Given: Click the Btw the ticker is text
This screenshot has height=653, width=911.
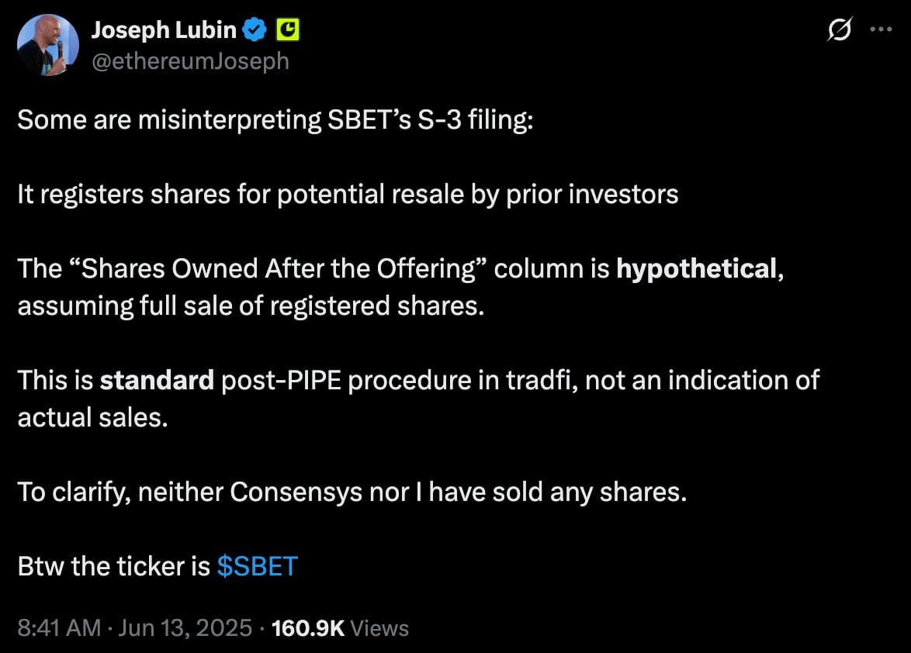Looking at the screenshot, I should click(114, 566).
